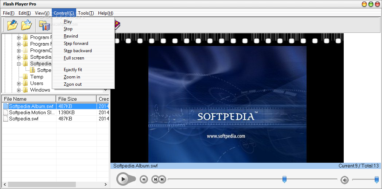Collapse the expanded Softpedia folder node
Image resolution: width=382 pixels, height=189 pixels.
click(19, 64)
